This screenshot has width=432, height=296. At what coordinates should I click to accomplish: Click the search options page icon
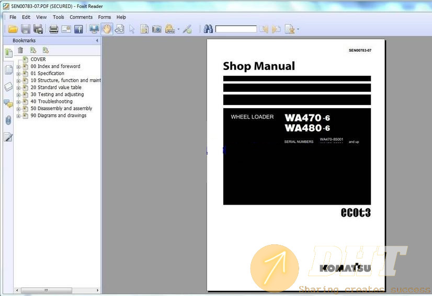[290, 29]
